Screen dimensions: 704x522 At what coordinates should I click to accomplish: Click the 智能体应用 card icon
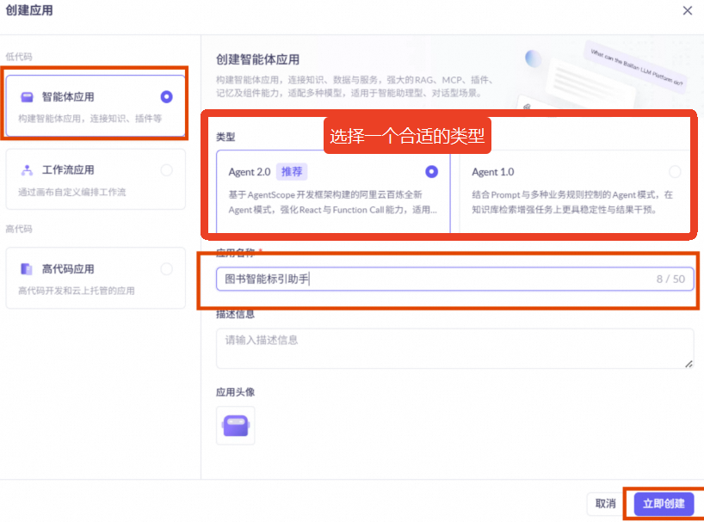[x=27, y=97]
